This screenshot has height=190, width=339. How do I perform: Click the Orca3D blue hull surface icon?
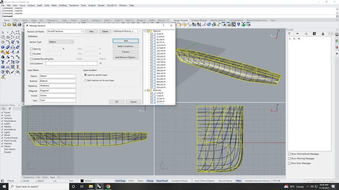click(x=209, y=24)
